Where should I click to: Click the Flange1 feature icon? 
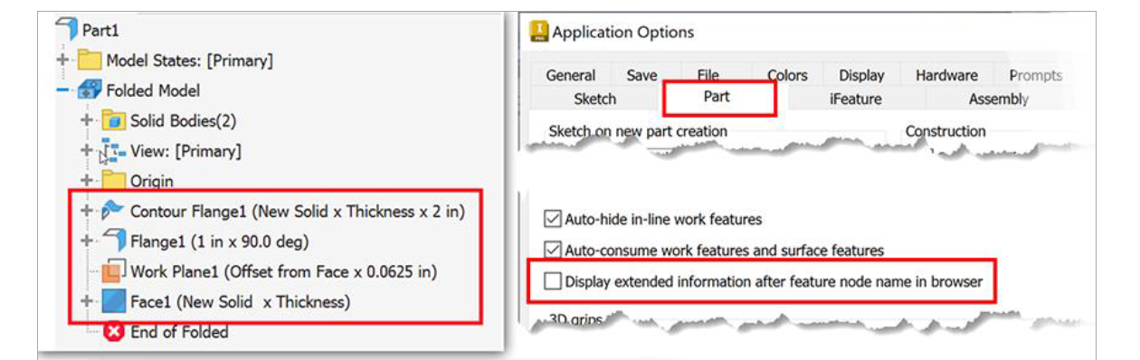(113, 242)
